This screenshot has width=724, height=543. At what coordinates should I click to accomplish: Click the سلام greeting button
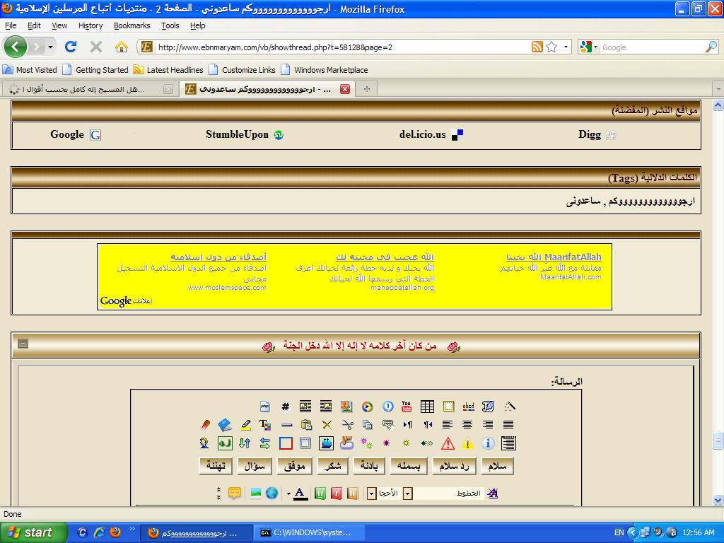pos(497,466)
